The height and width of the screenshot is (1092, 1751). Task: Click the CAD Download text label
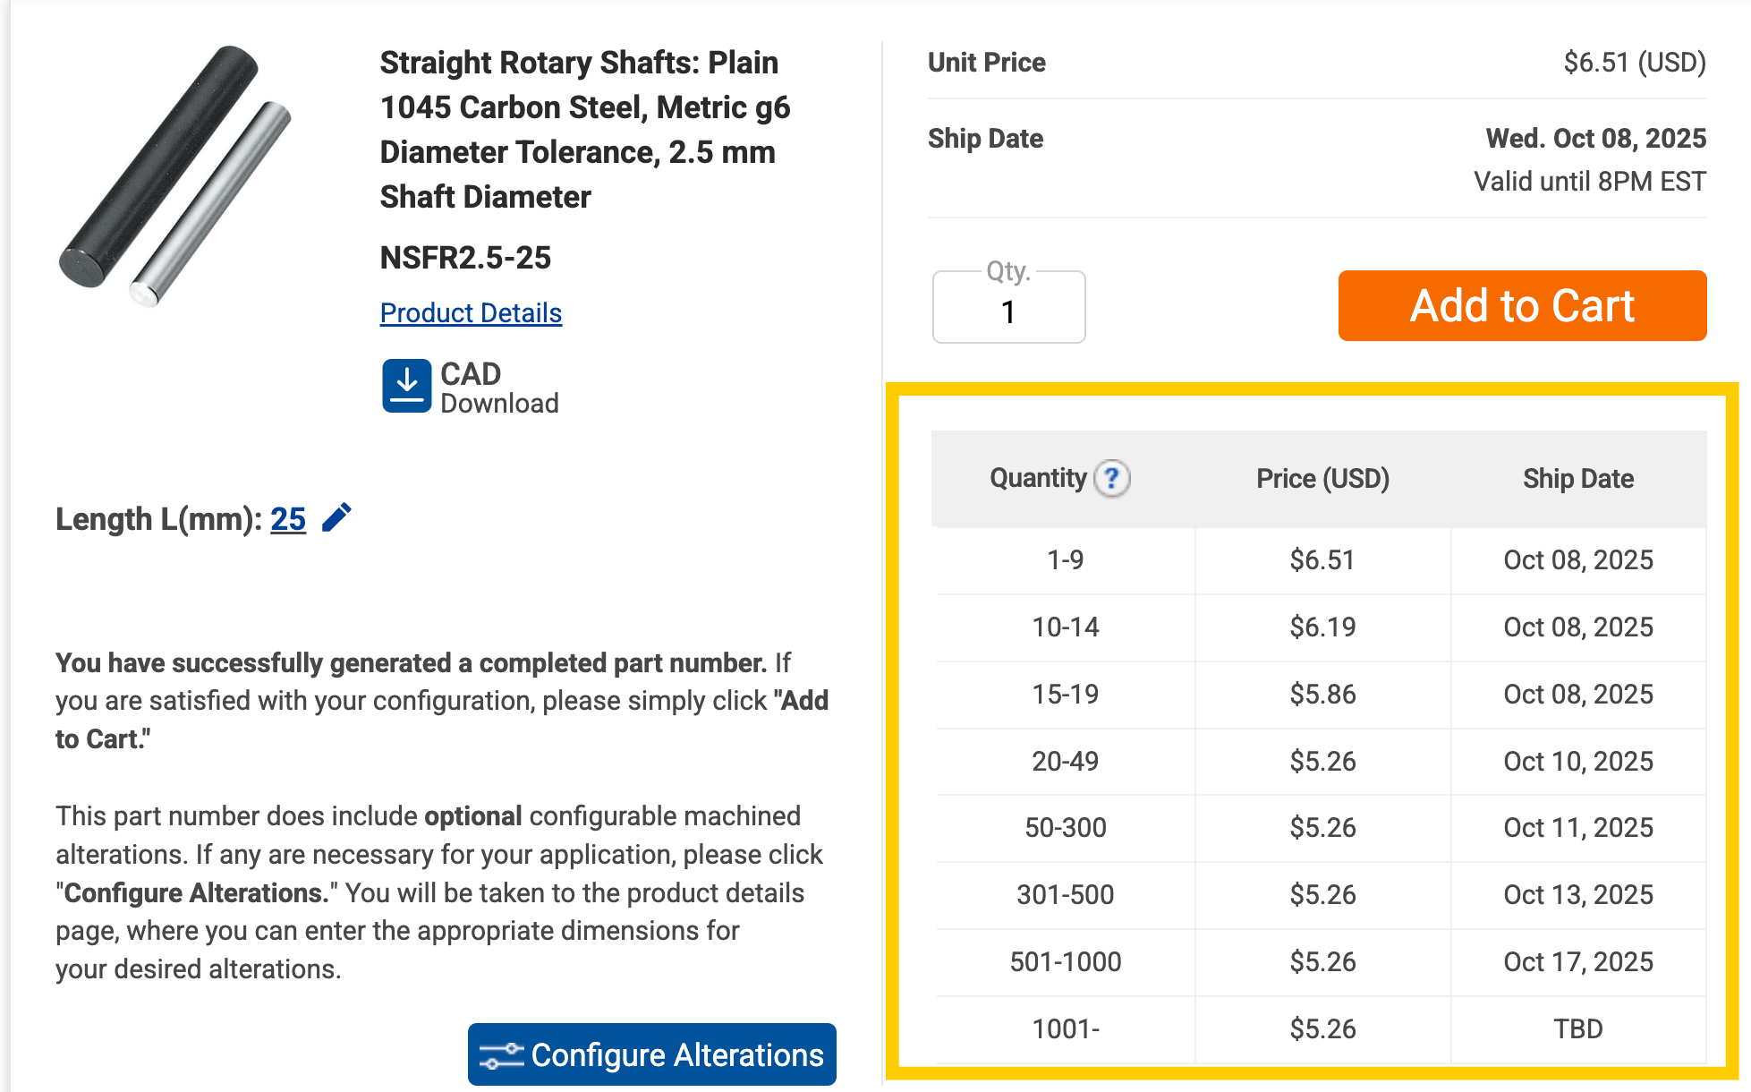coord(499,387)
